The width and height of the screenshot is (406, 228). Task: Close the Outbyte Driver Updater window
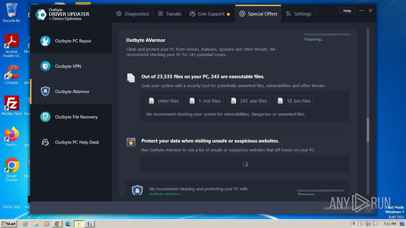[370, 11]
